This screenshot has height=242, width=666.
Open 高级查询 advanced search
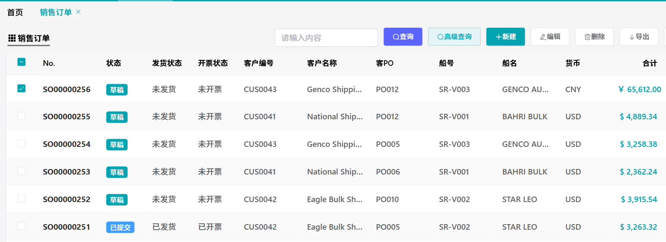(454, 37)
